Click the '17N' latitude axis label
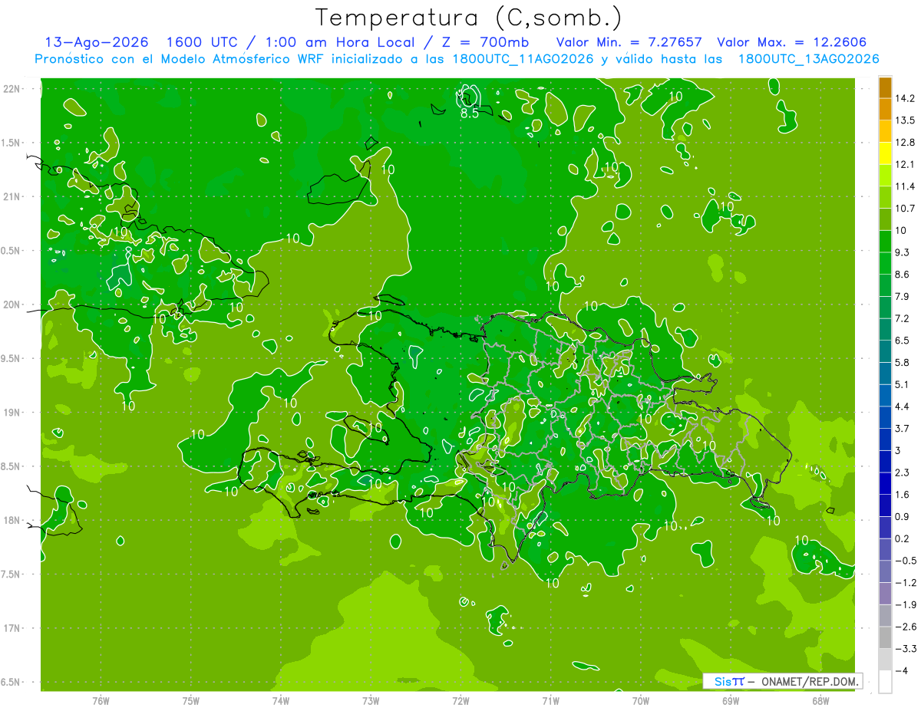This screenshot has width=921, height=711. pos(13,628)
